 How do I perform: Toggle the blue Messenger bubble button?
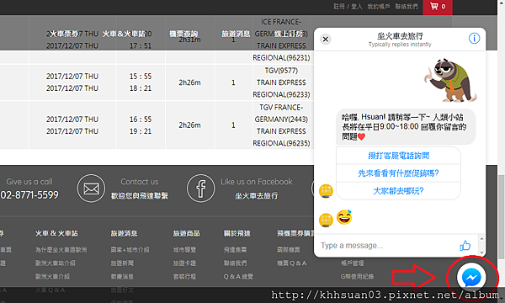tap(471, 277)
